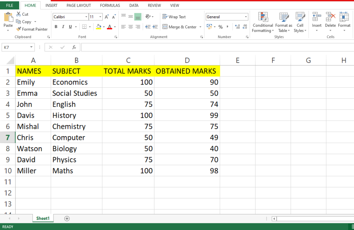This screenshot has height=230, width=354.
Task: Toggle Merge & Center
Action: point(180,27)
